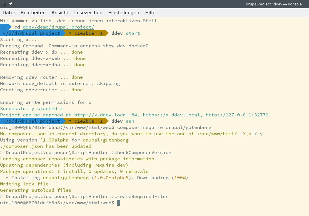309x216 pixels.
Task: Click the 'Running Command' ip address line
Action: [74, 46]
